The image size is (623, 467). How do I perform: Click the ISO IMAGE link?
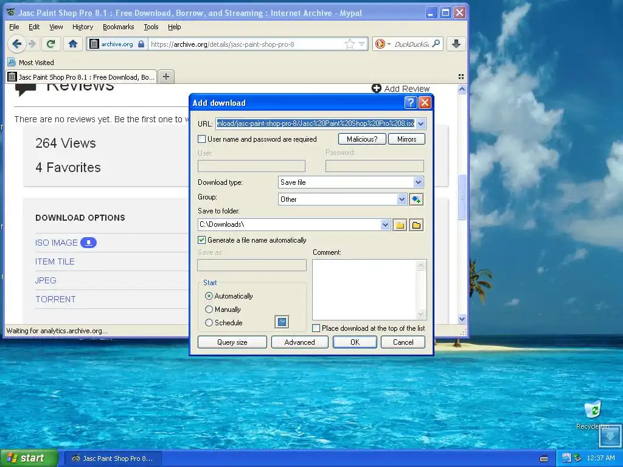click(57, 243)
